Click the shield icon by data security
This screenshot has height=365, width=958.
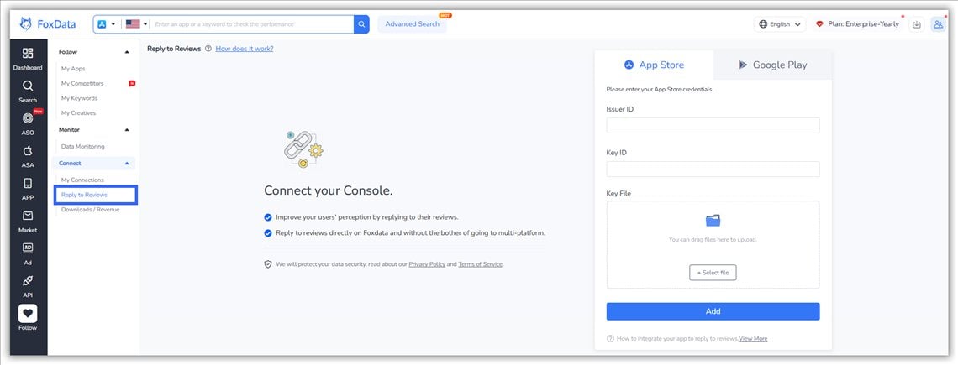[267, 264]
